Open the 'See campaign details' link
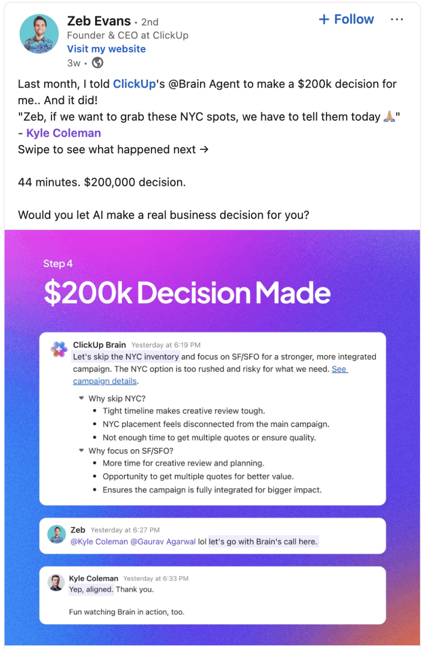 tap(105, 381)
